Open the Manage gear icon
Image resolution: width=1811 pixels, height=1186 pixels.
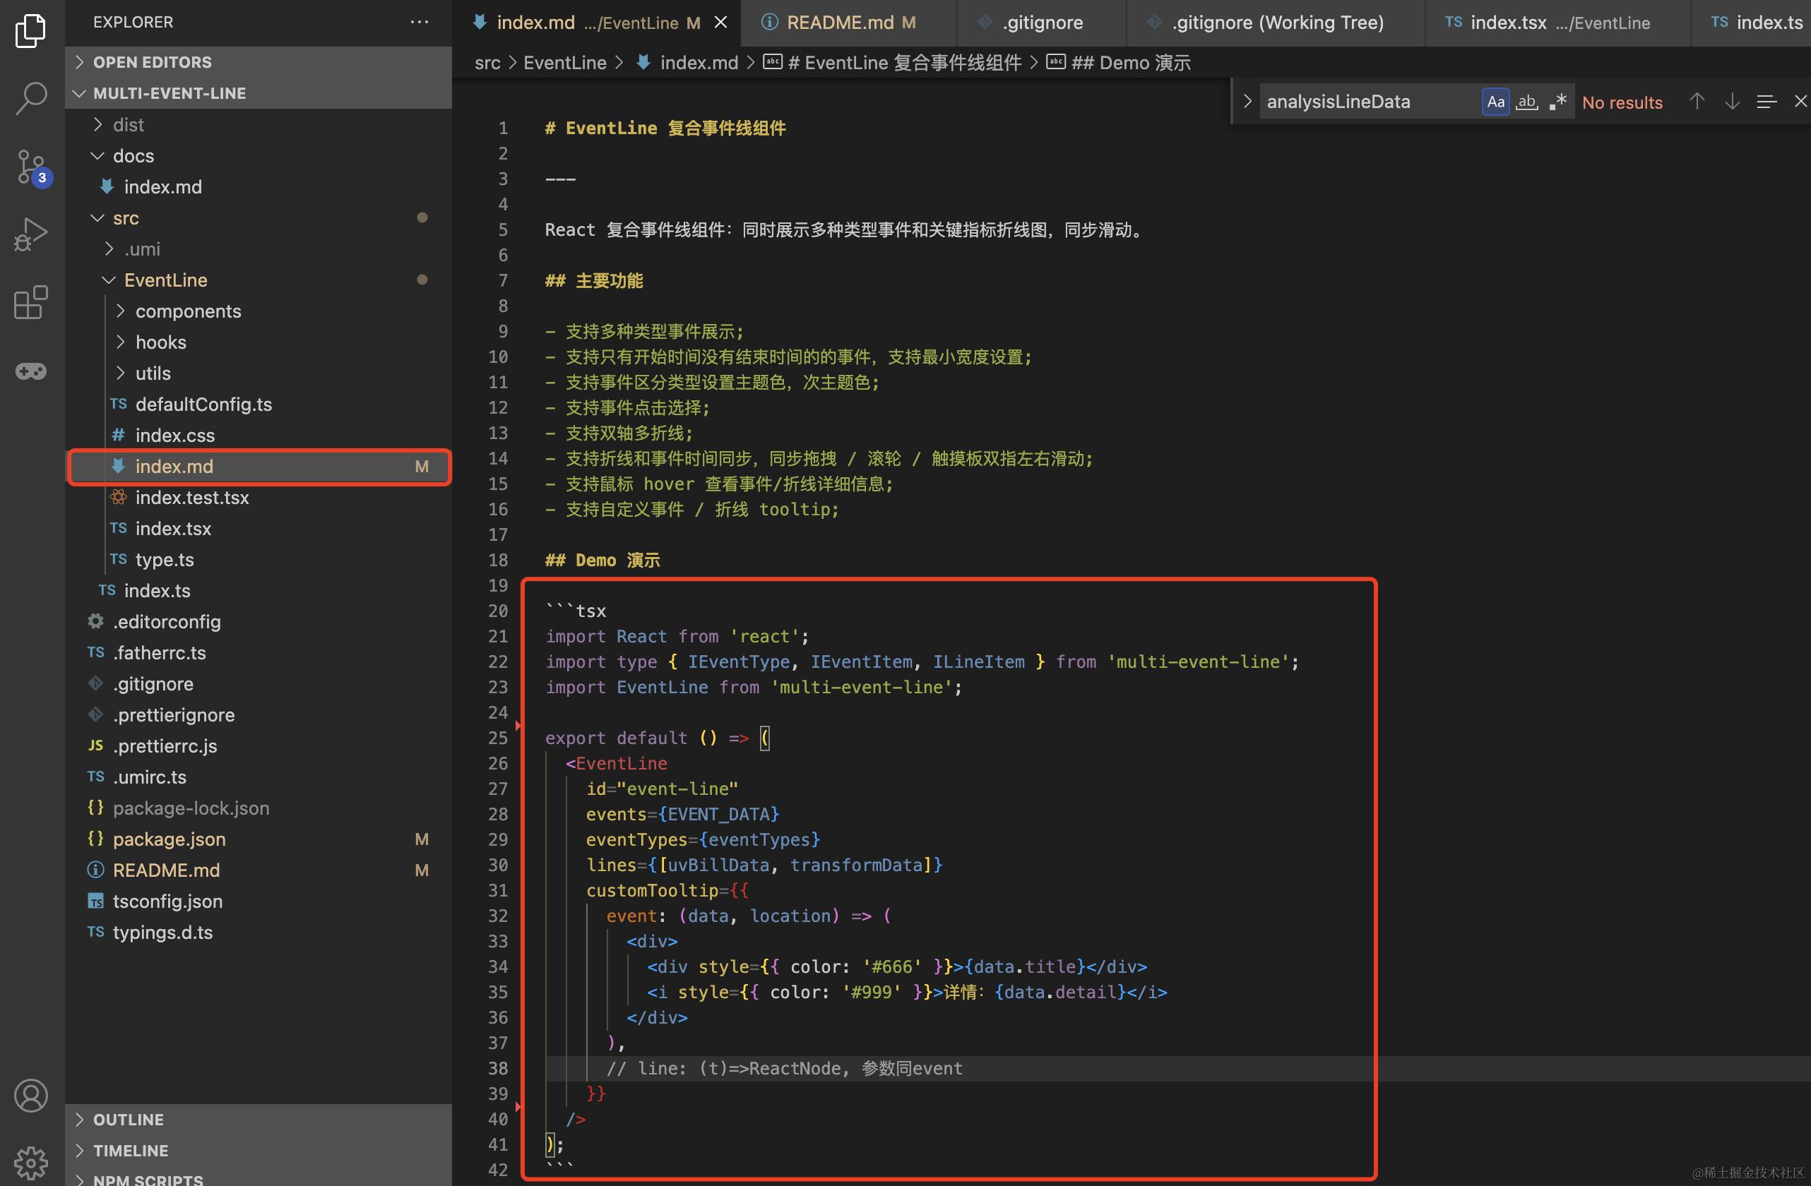pyautogui.click(x=30, y=1163)
